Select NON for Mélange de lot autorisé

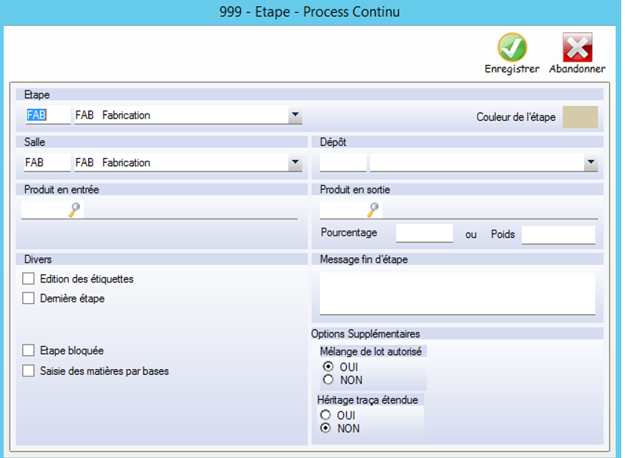point(328,379)
